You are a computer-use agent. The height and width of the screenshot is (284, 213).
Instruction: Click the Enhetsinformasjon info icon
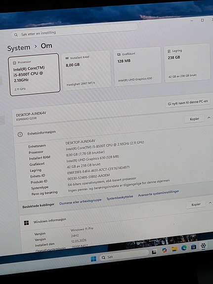pos(20,134)
